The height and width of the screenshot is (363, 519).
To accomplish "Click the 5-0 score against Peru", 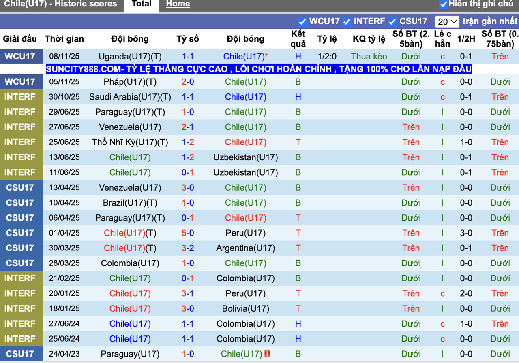I will coord(188,233).
